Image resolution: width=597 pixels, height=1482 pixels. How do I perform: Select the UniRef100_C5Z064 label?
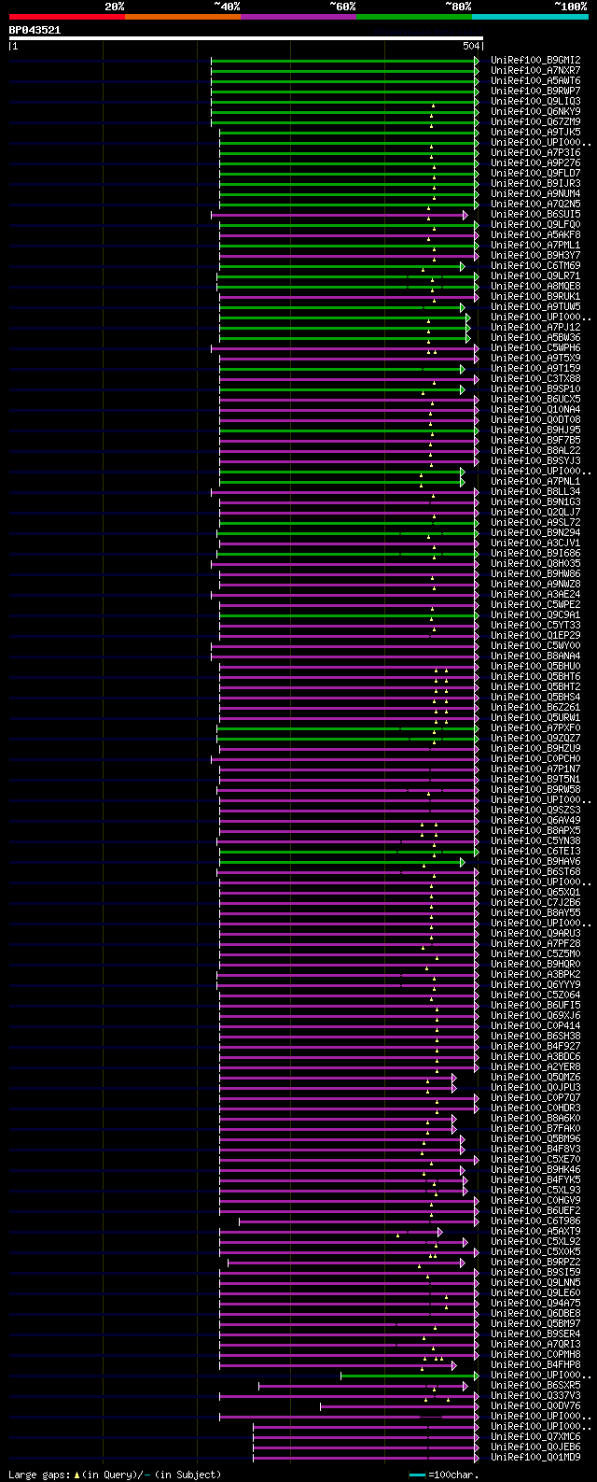click(x=535, y=995)
